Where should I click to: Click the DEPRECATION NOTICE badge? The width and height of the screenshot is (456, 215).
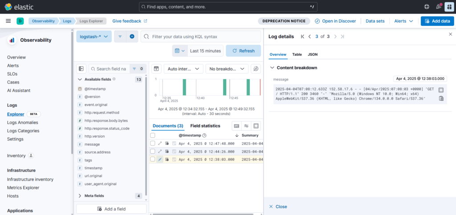coord(284,21)
